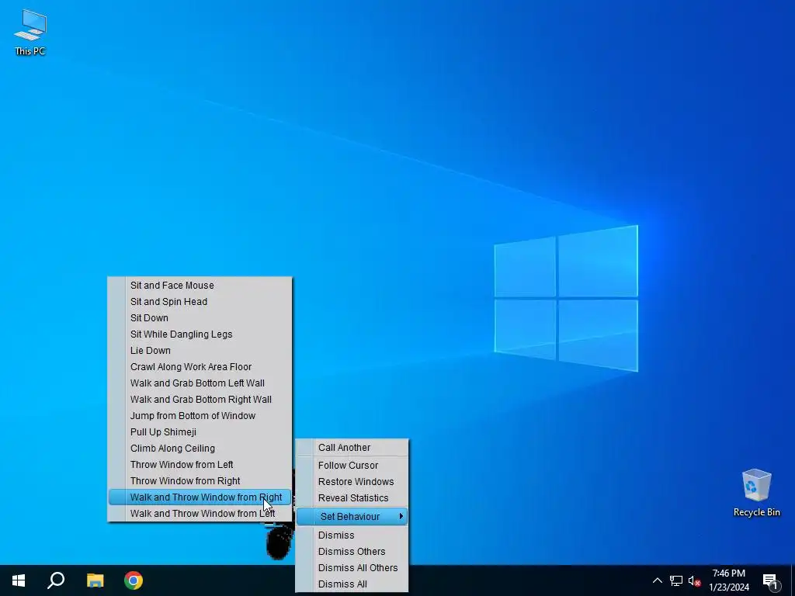Choose Sit While Dangling Legs

point(200,334)
